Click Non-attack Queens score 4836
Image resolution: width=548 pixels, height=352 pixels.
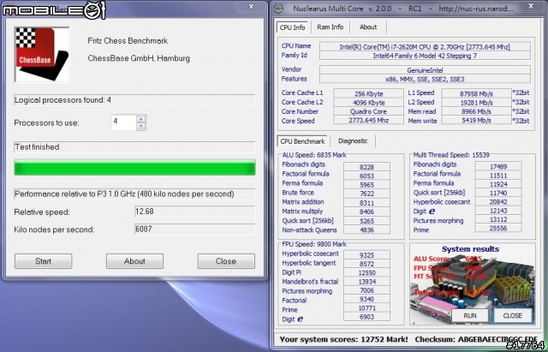[x=366, y=230]
